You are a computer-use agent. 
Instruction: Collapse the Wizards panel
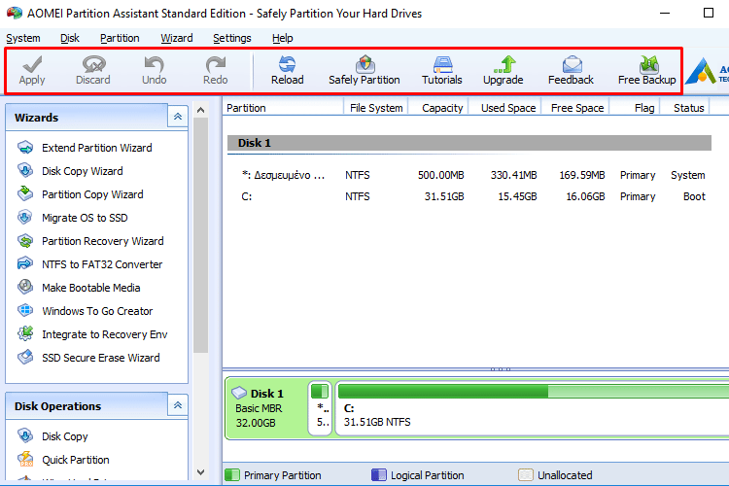pos(178,117)
